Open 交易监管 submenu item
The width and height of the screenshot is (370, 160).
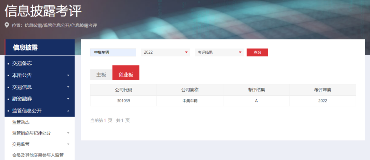21,144
